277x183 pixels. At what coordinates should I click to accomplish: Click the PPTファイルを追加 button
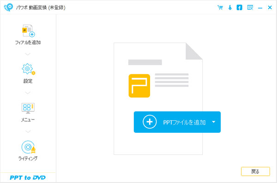click(x=177, y=122)
